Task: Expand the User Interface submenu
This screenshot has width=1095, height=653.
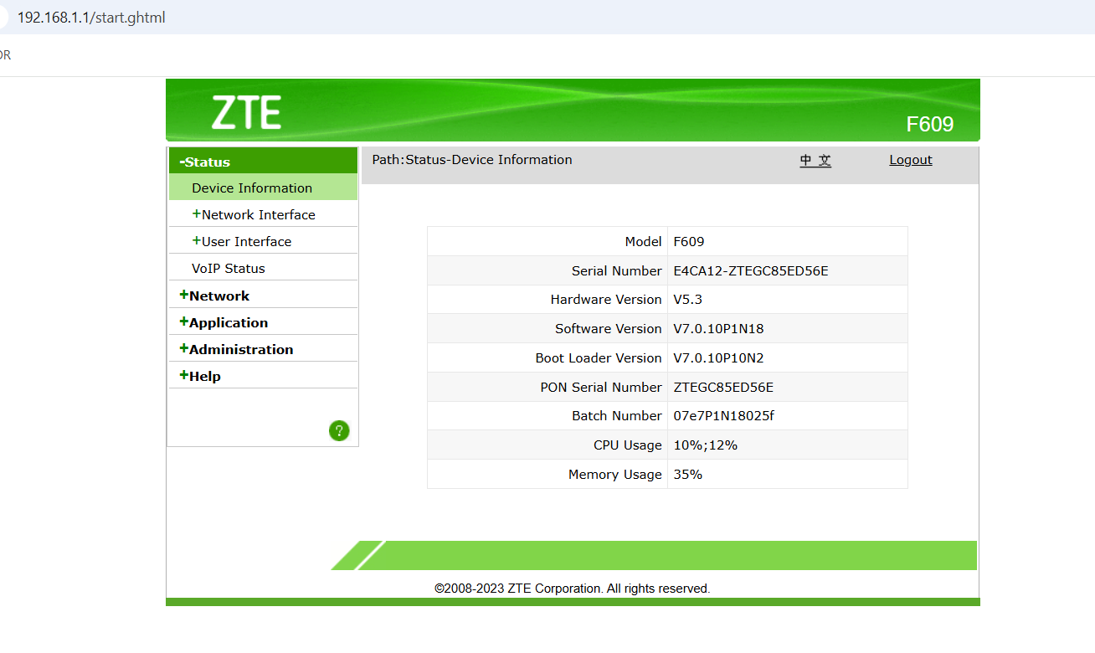Action: coord(242,242)
